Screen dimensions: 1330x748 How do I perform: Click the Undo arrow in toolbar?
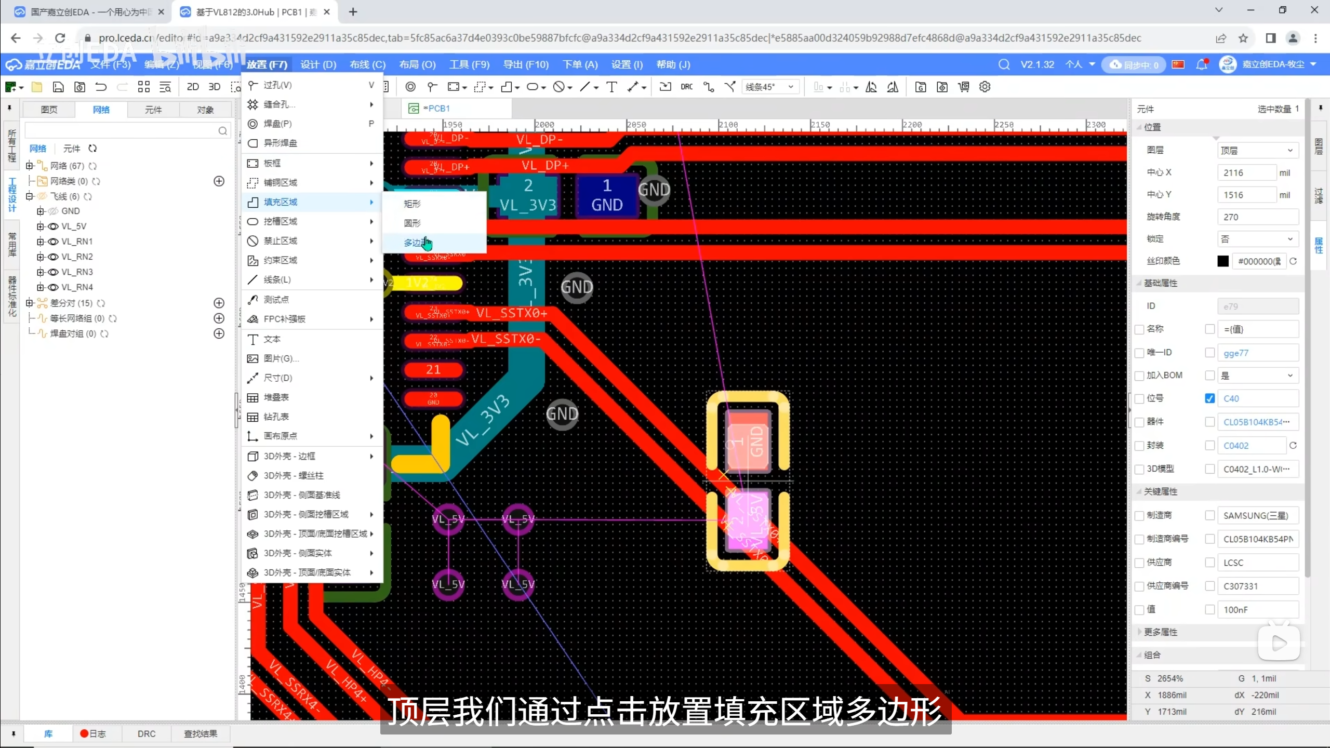[x=101, y=87]
